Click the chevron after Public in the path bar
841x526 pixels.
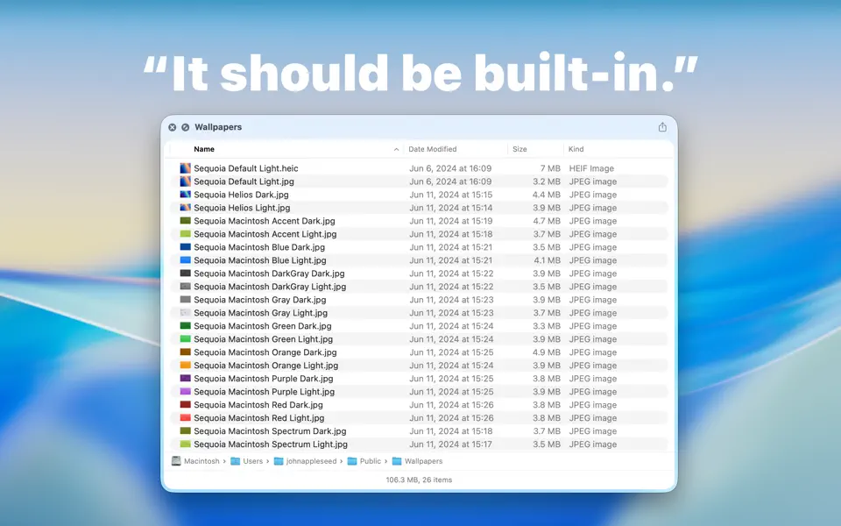tap(385, 461)
